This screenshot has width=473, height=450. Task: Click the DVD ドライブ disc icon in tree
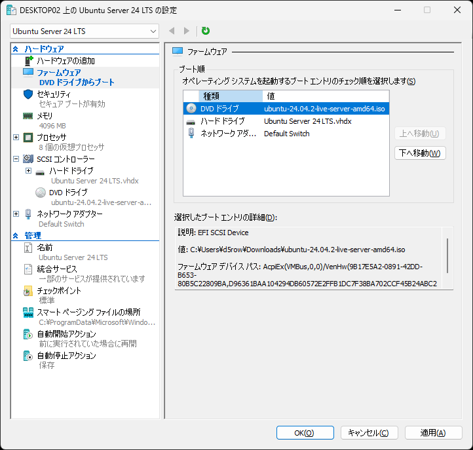click(41, 193)
